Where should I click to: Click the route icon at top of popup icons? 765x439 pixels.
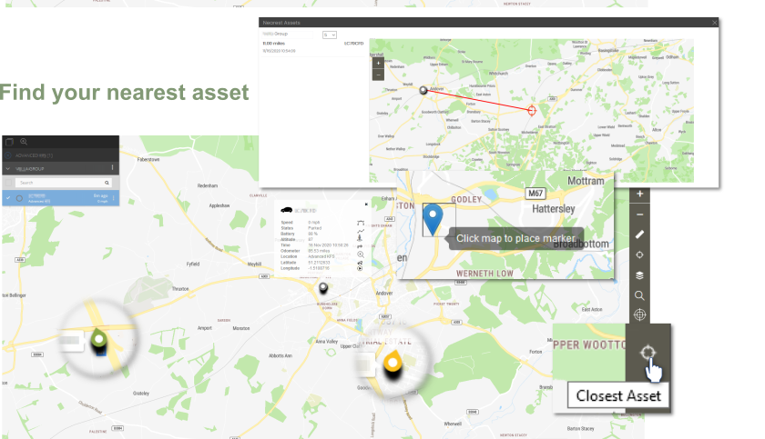click(x=361, y=223)
